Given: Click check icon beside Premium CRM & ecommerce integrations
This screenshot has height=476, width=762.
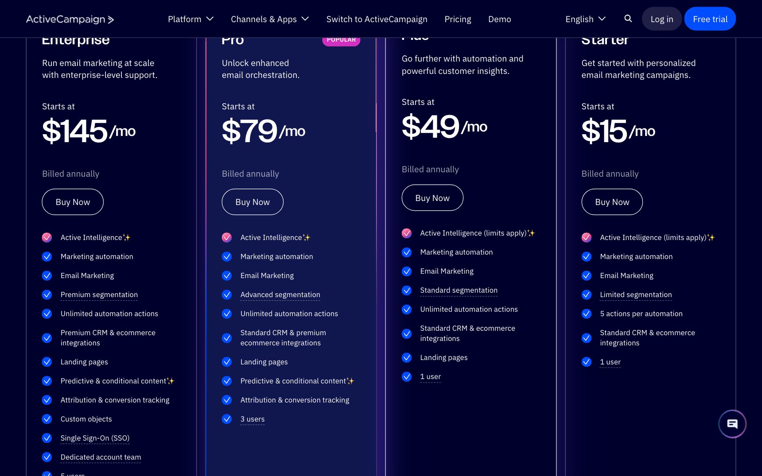Looking at the screenshot, I should (47, 338).
